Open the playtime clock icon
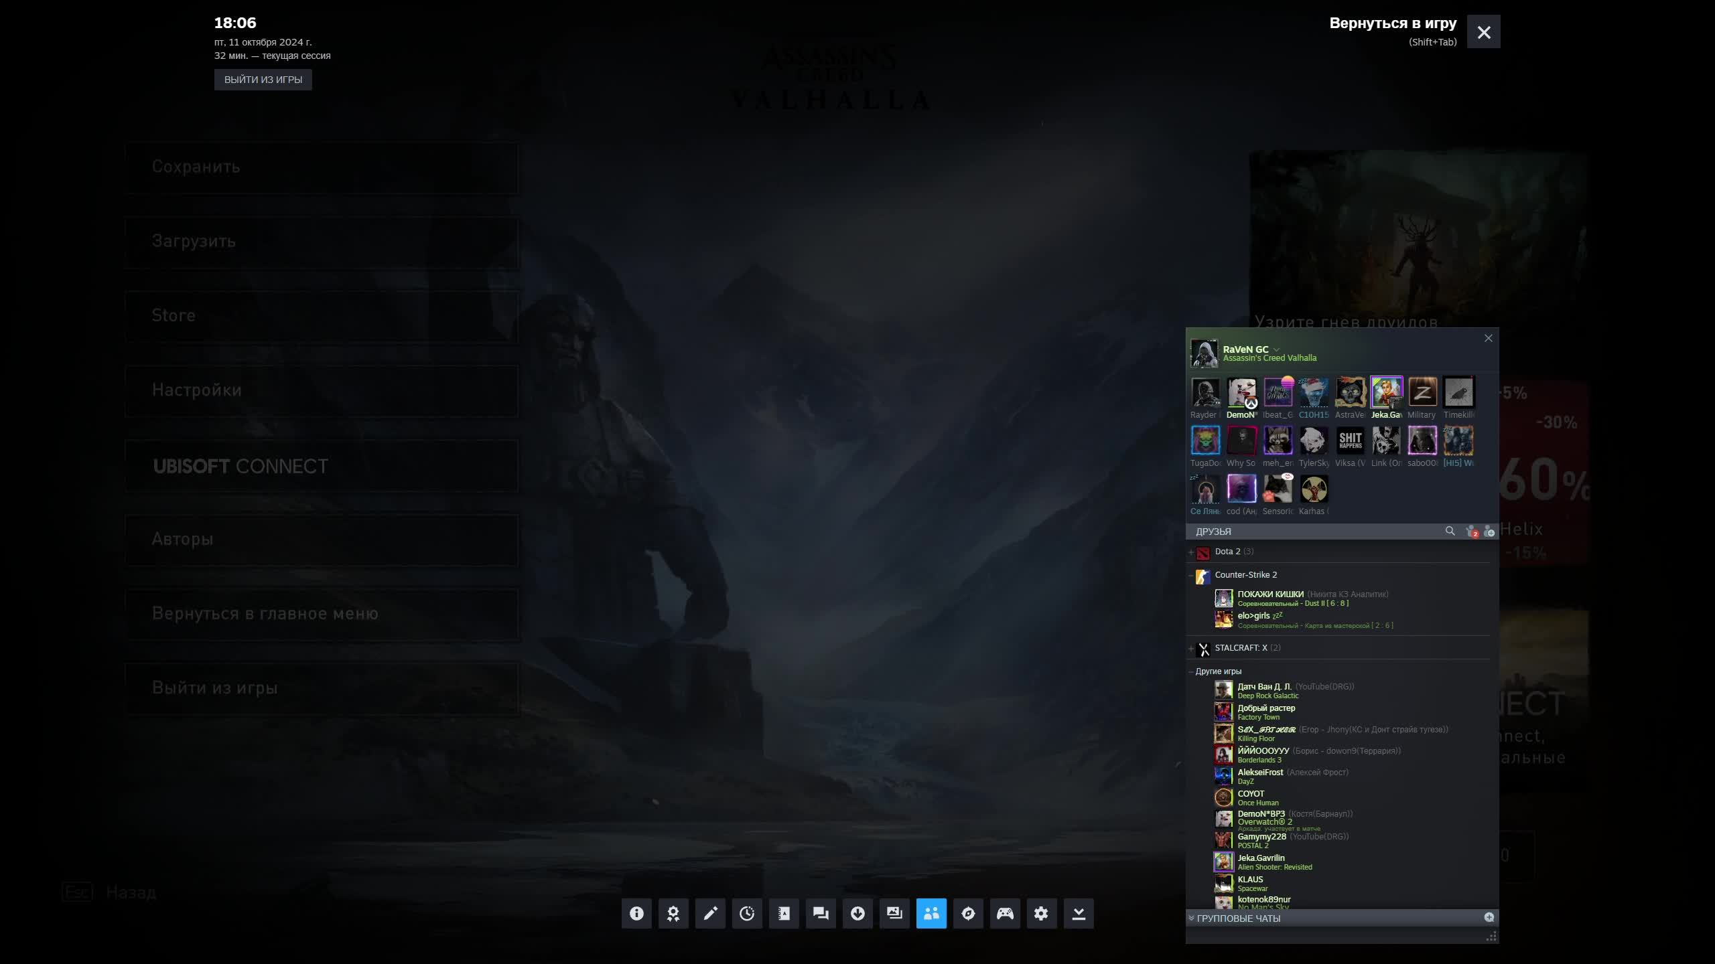The height and width of the screenshot is (964, 1715). [747, 914]
